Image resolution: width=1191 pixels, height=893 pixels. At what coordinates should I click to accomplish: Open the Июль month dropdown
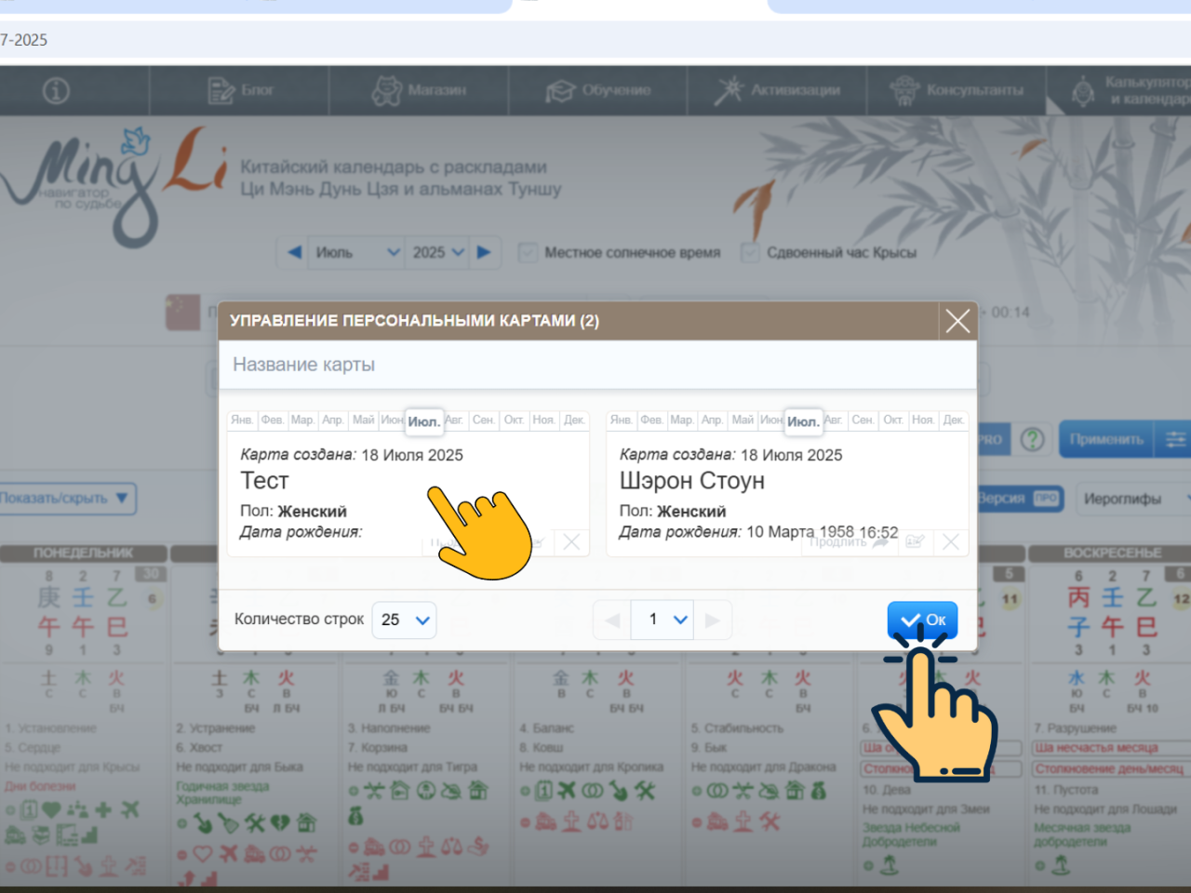(357, 252)
